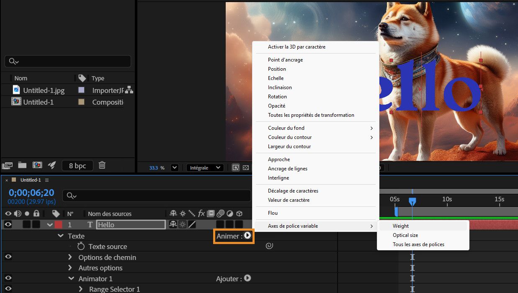Image resolution: width=518 pixels, height=293 pixels.
Task: Click the label tag column icon in Project panel
Action: [82, 78]
